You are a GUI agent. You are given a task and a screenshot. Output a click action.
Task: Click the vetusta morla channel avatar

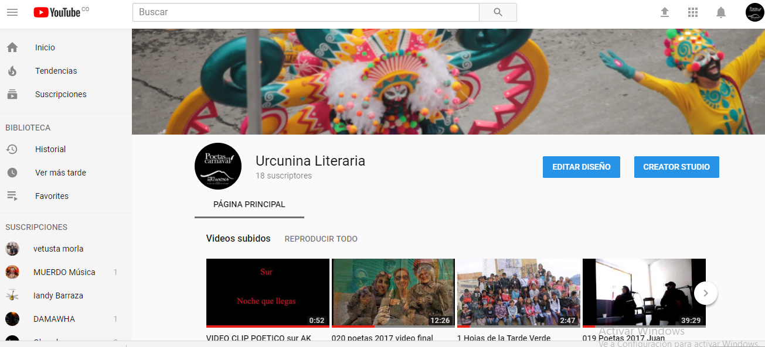tap(12, 249)
